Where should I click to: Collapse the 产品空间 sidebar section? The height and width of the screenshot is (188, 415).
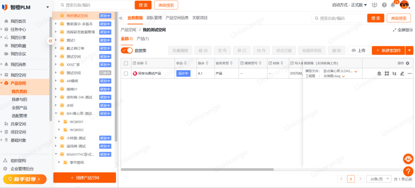pos(1,83)
